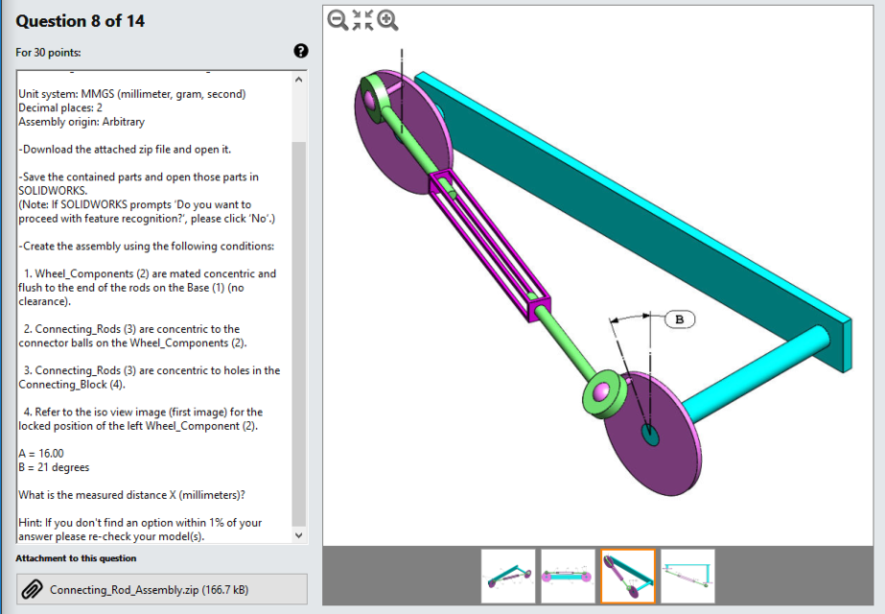Select the first assembly view thumbnail
Screen dimensions: 885x614
(x=507, y=576)
